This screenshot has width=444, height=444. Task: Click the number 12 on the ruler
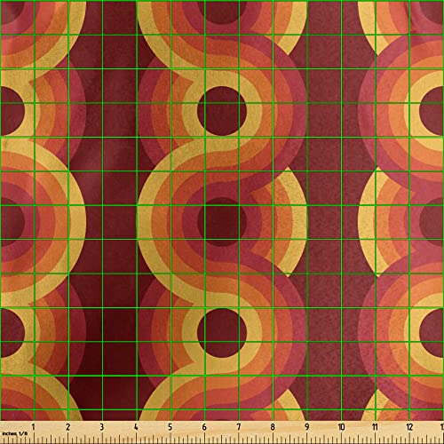[409, 427]
